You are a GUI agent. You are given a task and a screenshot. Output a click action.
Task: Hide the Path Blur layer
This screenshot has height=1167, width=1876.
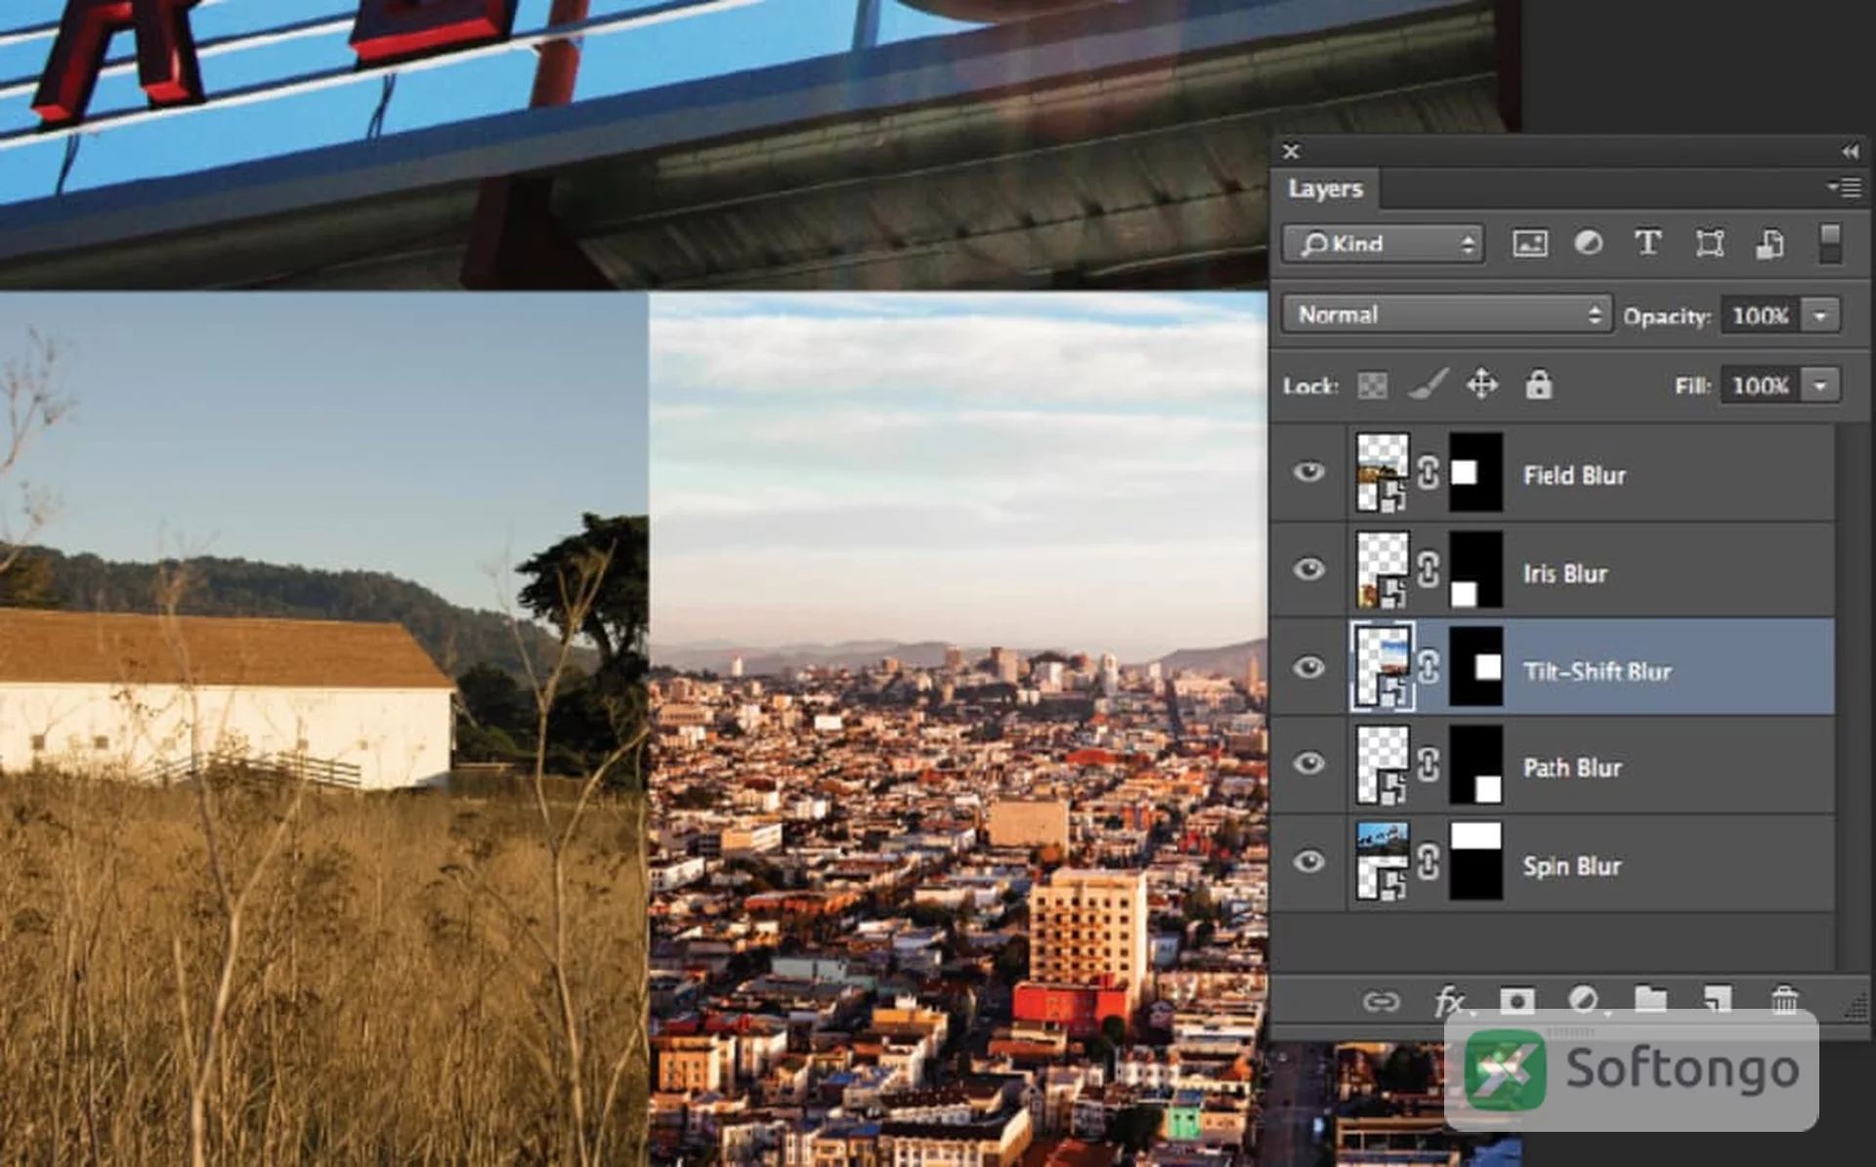coord(1309,764)
